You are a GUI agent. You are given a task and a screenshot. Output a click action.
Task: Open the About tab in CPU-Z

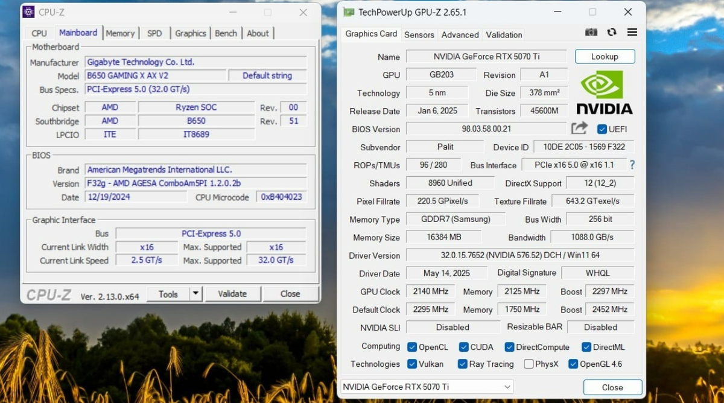(258, 33)
